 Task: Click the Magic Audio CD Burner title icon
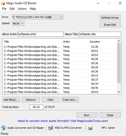tap(3, 3)
